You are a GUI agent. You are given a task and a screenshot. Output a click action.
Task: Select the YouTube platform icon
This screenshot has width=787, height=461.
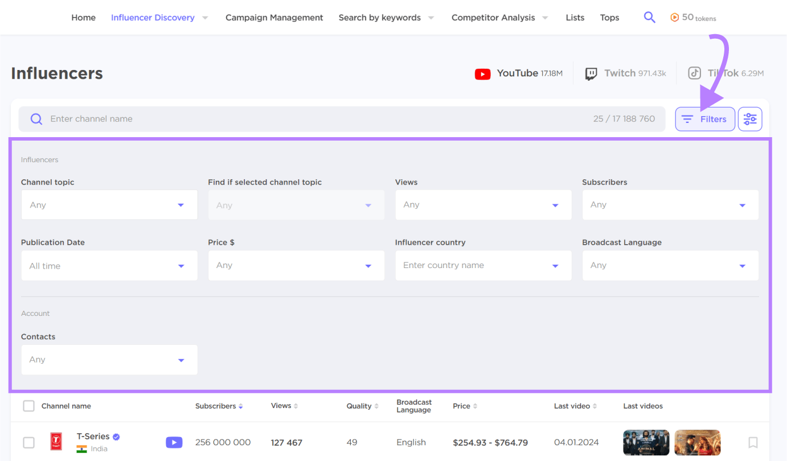click(482, 73)
